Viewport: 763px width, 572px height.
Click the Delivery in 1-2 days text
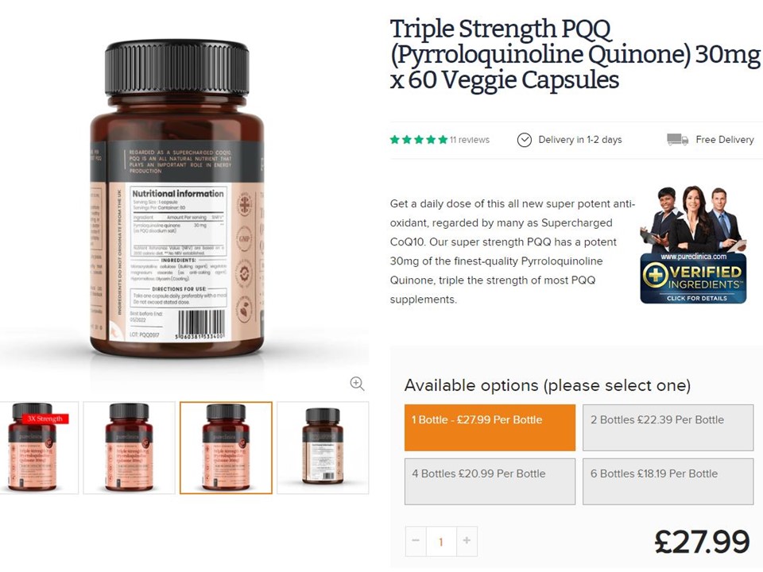pos(580,140)
